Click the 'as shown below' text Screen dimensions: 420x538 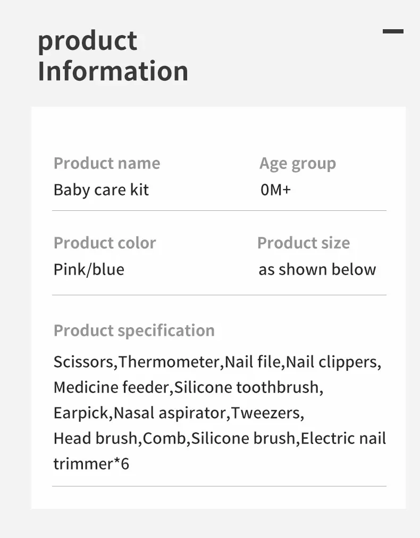click(x=317, y=269)
